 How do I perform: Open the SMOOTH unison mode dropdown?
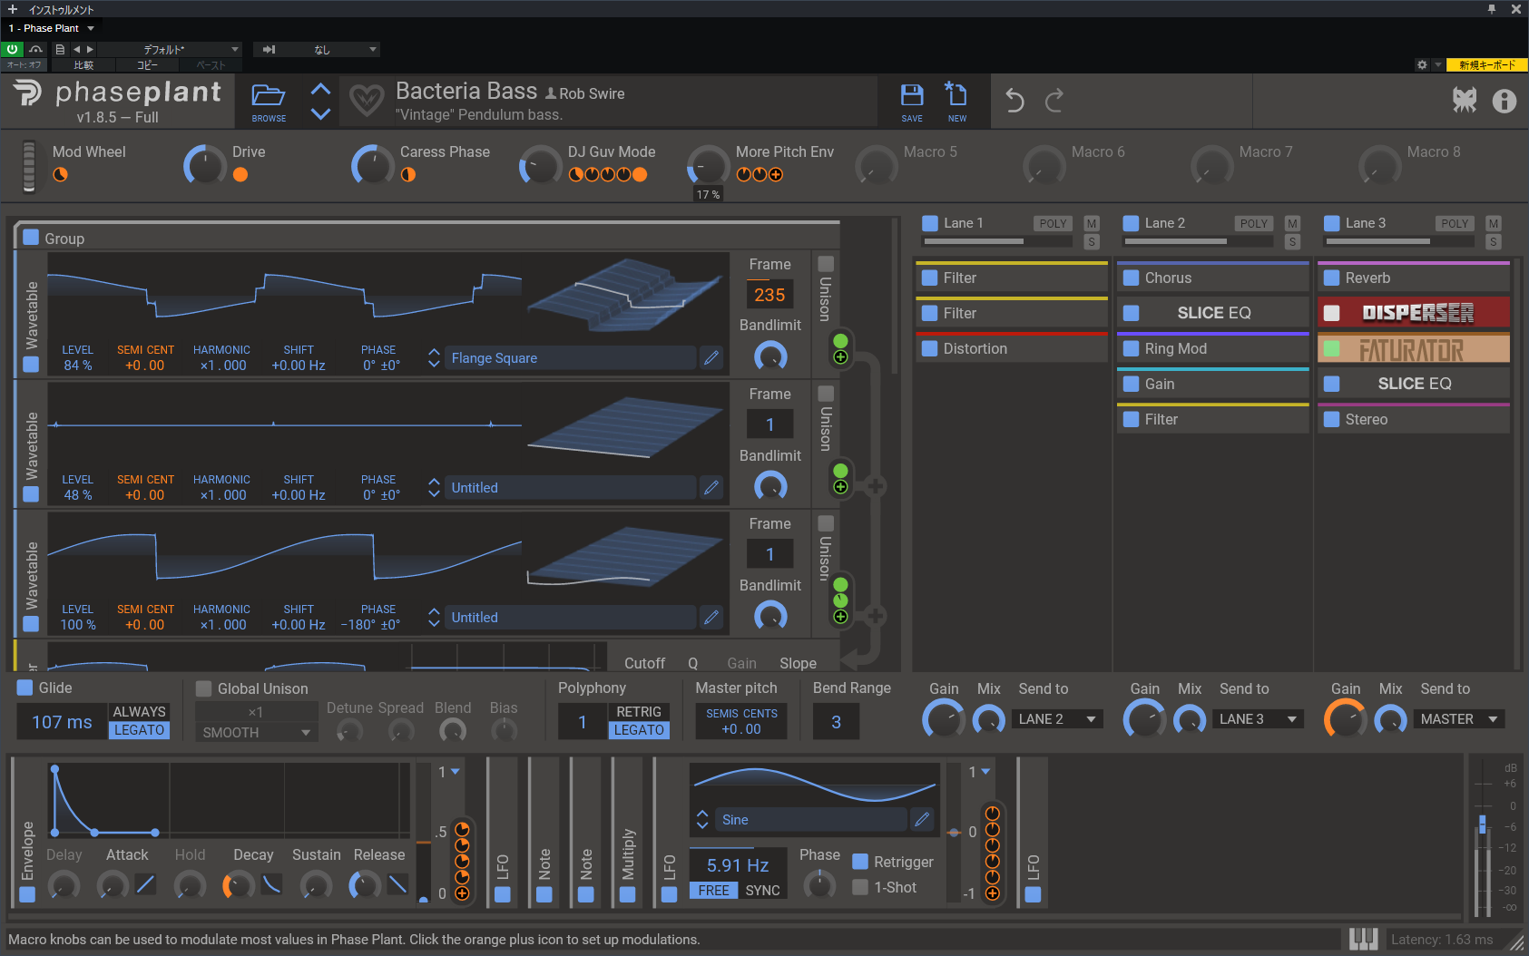click(x=256, y=733)
